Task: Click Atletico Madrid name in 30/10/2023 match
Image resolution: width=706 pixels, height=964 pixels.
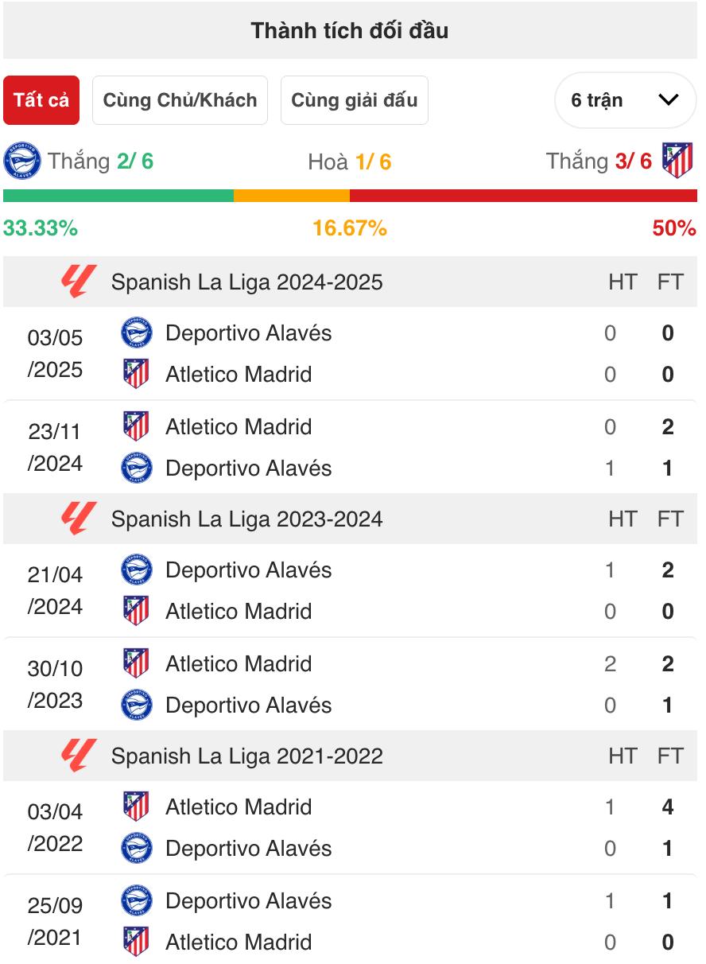Action: 239,664
